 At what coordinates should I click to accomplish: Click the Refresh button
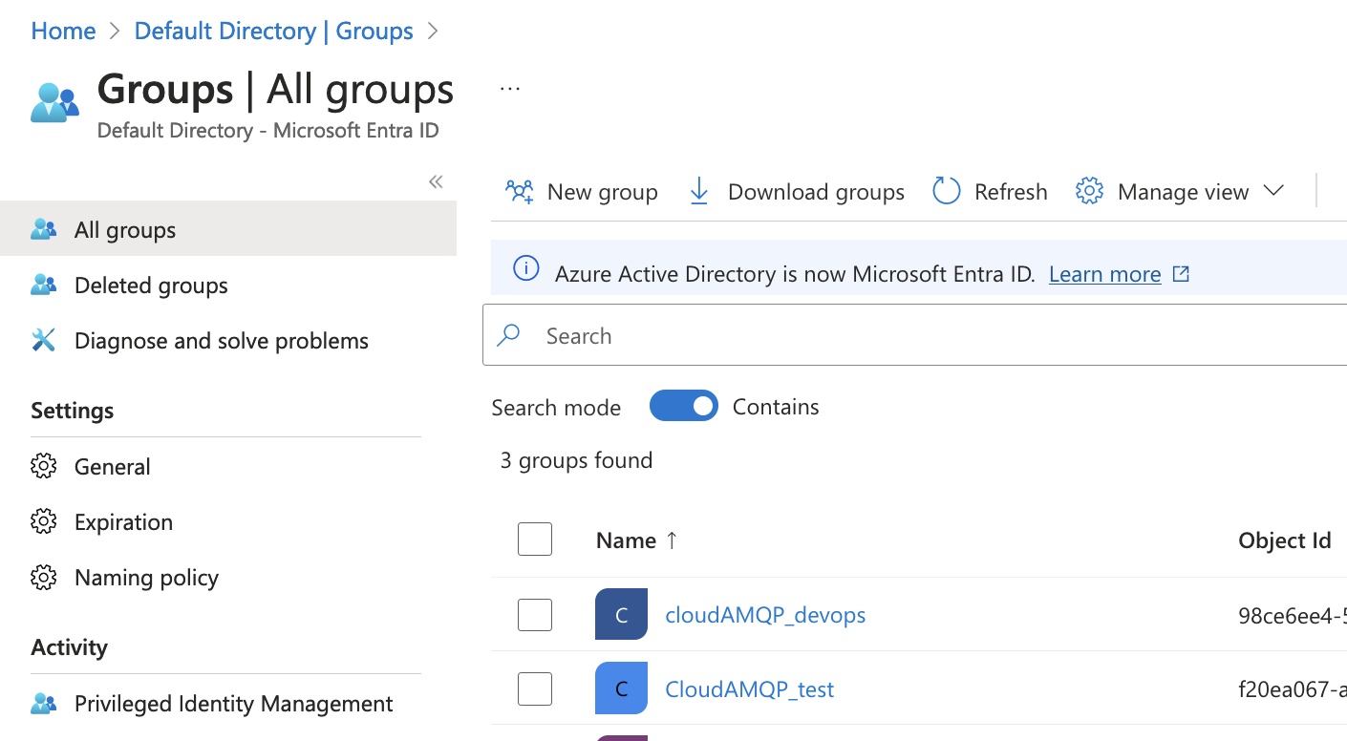(990, 192)
